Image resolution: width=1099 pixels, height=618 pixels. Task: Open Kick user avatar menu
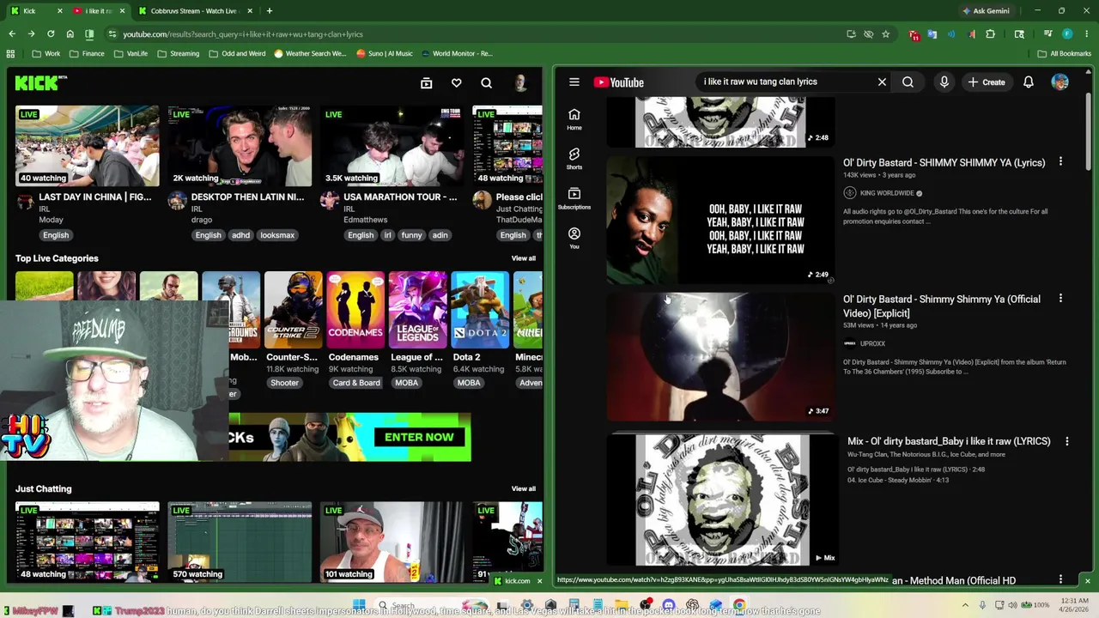520,83
